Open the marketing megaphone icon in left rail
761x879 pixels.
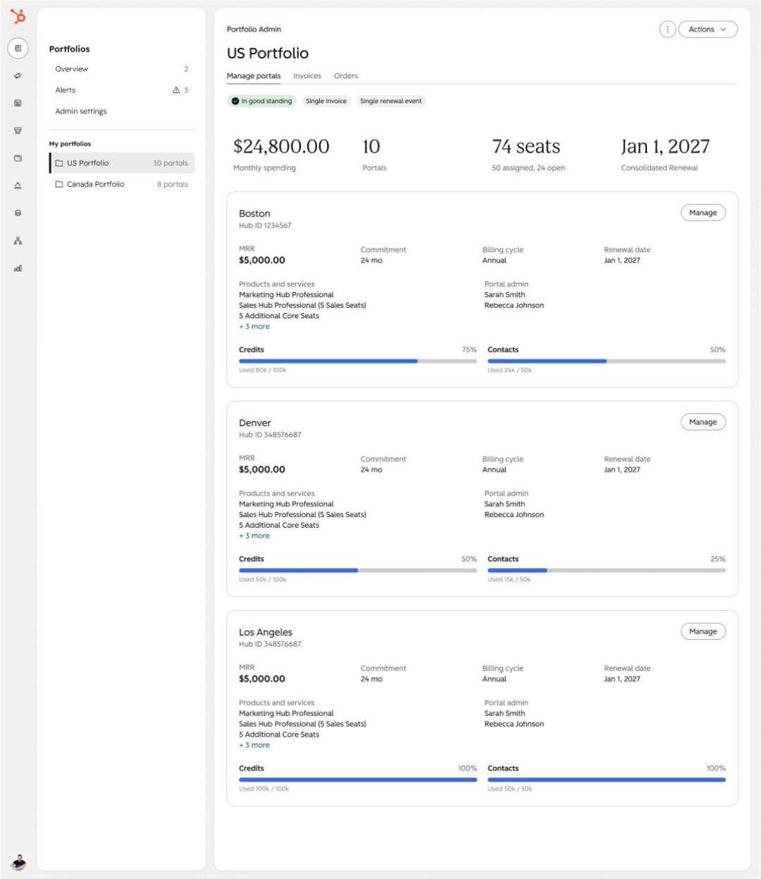(18, 75)
